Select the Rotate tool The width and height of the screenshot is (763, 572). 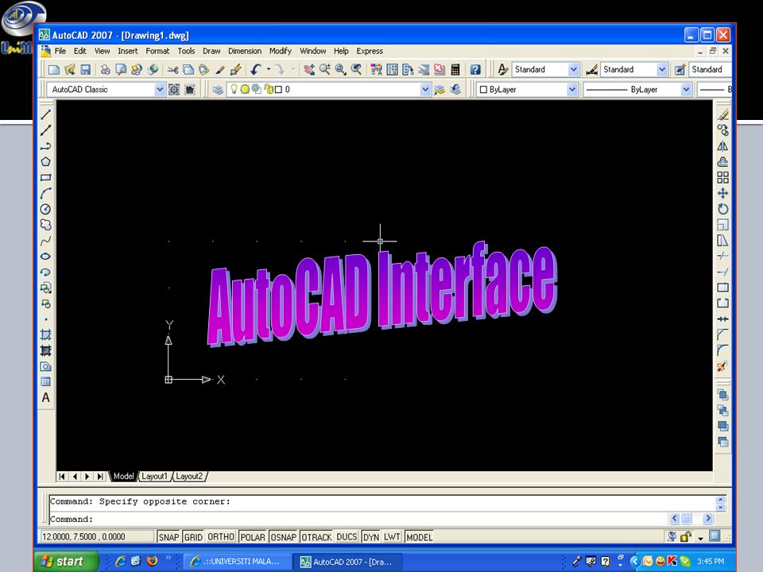(723, 209)
